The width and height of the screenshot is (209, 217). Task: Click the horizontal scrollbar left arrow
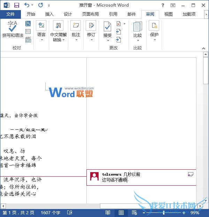[x=3, y=206]
